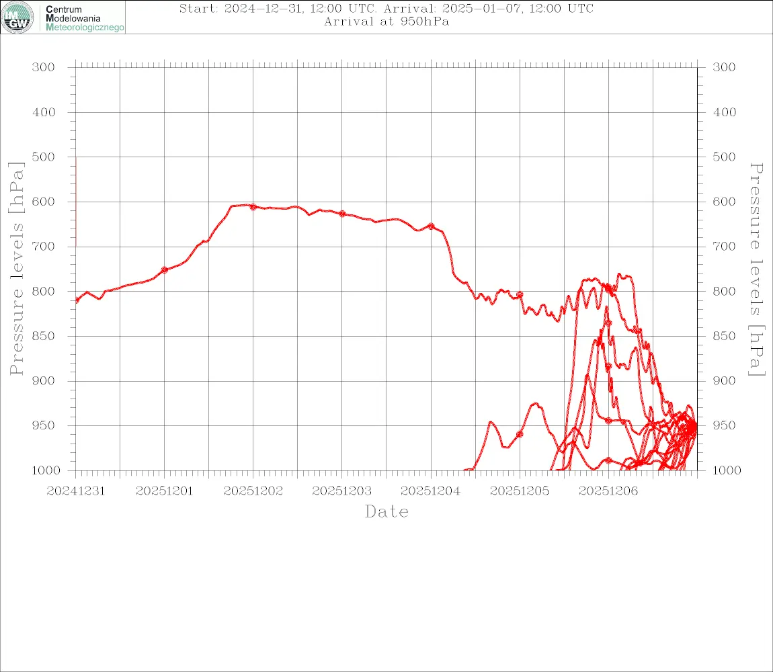This screenshot has width=773, height=672.
Task: Click the left 'Pressure levels [hPa]' axis title
Action: click(16, 269)
